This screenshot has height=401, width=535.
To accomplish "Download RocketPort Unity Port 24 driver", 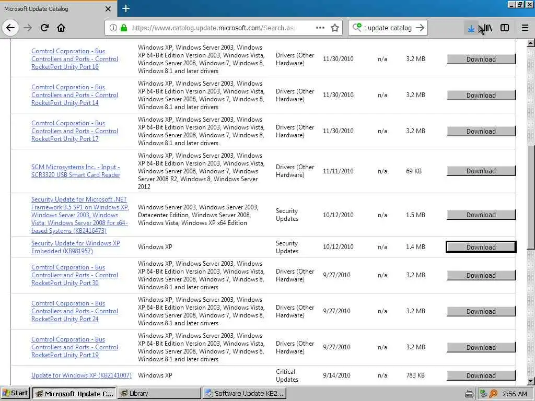I will tap(481, 311).
